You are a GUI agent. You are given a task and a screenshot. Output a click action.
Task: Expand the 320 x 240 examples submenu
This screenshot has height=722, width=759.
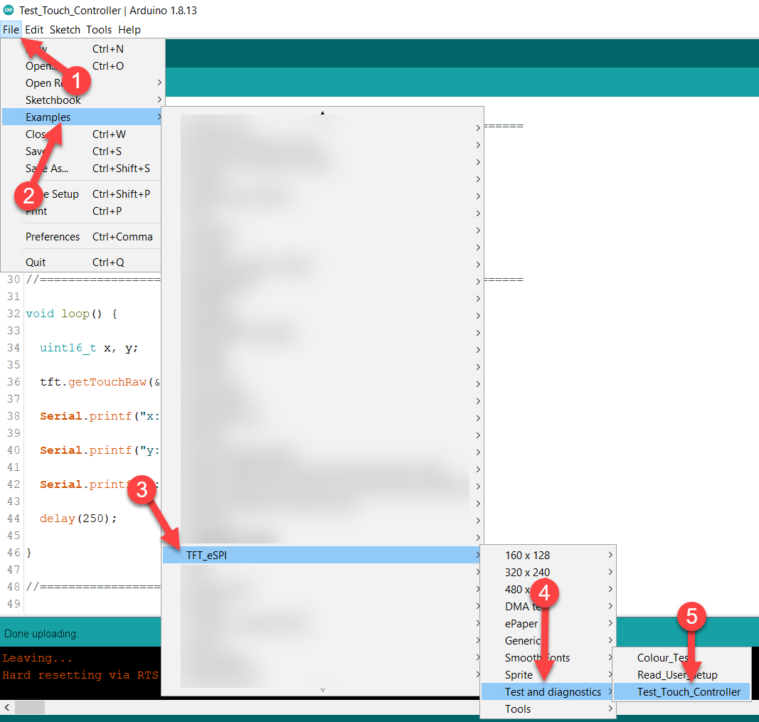point(548,572)
